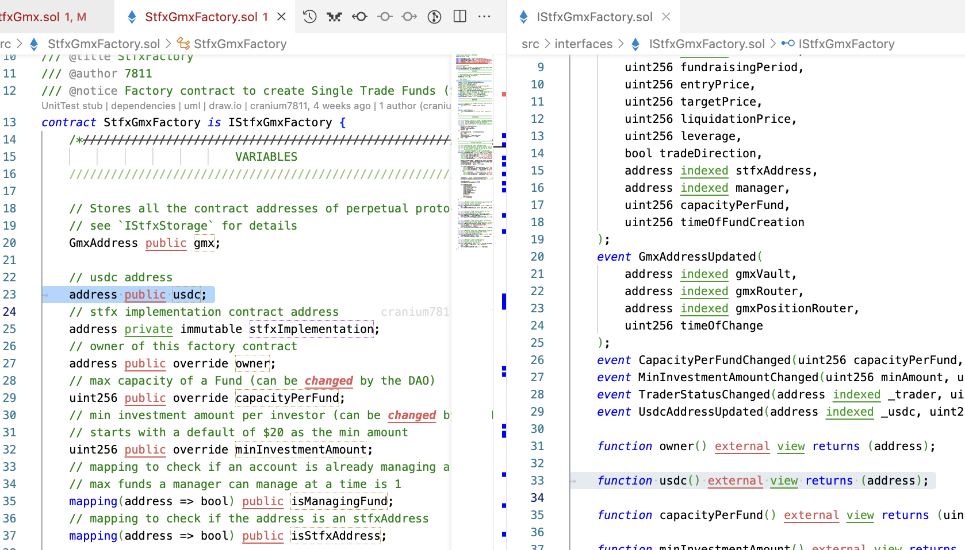The width and height of the screenshot is (965, 550).
Task: Open changes with previous revision icon
Action: coord(360,17)
